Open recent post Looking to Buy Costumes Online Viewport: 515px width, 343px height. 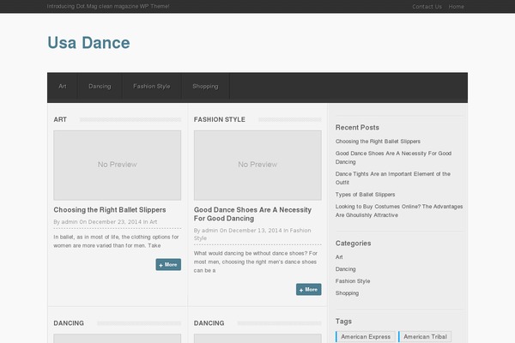coord(399,211)
